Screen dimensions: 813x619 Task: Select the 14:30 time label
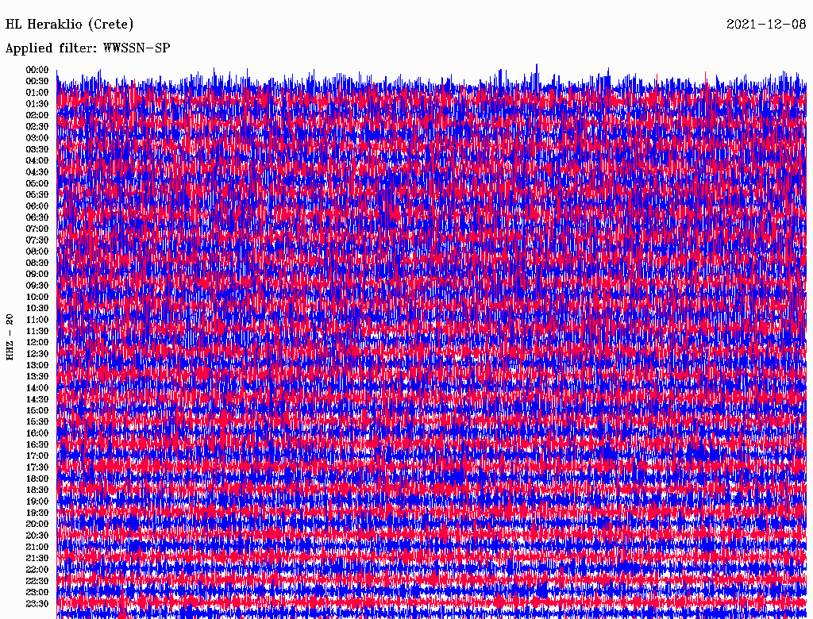pos(37,399)
